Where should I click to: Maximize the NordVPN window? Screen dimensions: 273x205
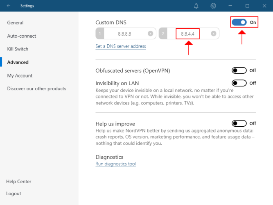click(x=247, y=6)
